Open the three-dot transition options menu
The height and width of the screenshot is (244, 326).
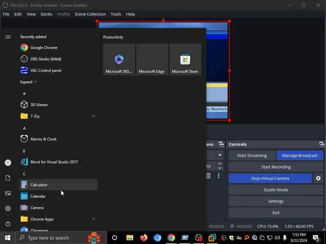pos(218,176)
